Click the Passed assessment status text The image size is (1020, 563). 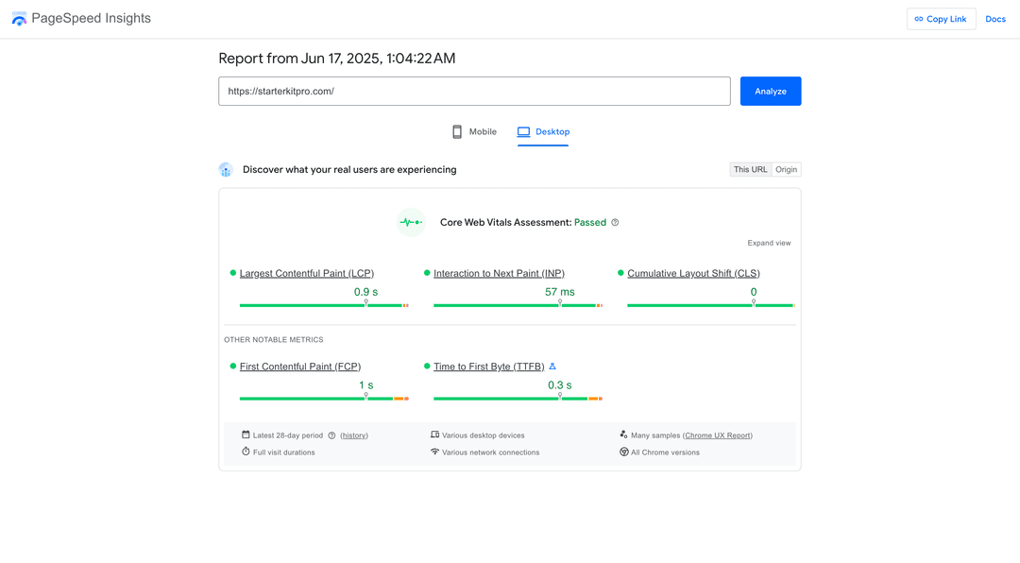pos(590,223)
